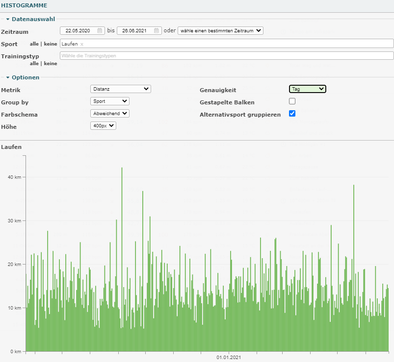The width and height of the screenshot is (394, 362).
Task: Open calendar picker for end date 26.06.2021
Action: click(156, 30)
